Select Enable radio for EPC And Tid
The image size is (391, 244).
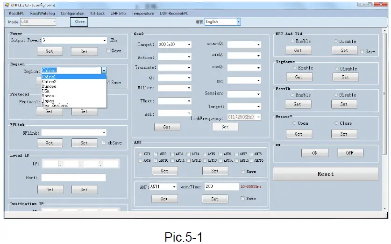coord(292,41)
